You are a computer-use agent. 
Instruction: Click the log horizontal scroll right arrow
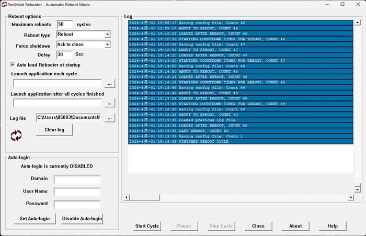click(351, 197)
